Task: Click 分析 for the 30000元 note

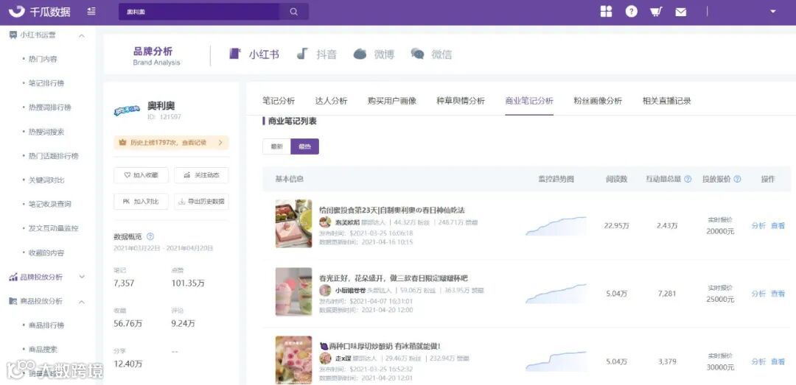Action: tap(758, 361)
